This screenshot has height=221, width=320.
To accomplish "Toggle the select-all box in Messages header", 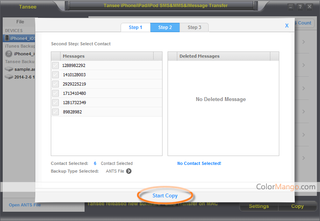I will point(55,56).
